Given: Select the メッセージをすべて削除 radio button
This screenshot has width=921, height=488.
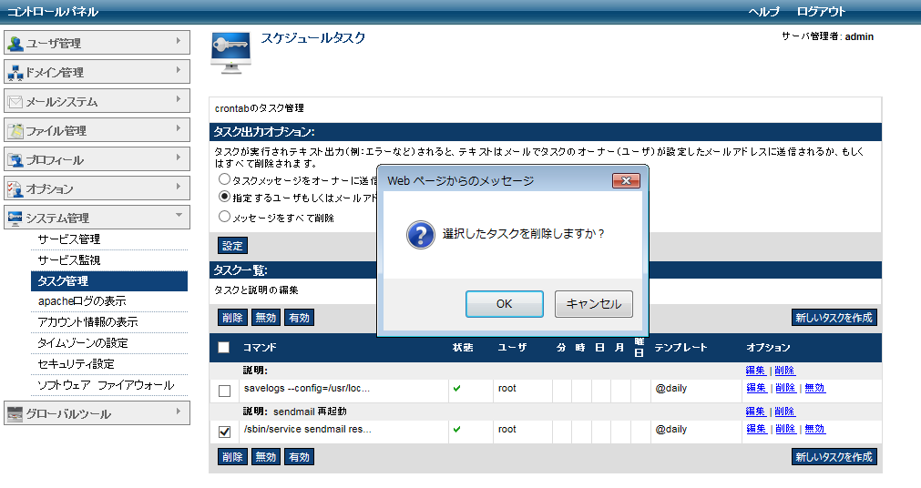Looking at the screenshot, I should click(x=224, y=217).
